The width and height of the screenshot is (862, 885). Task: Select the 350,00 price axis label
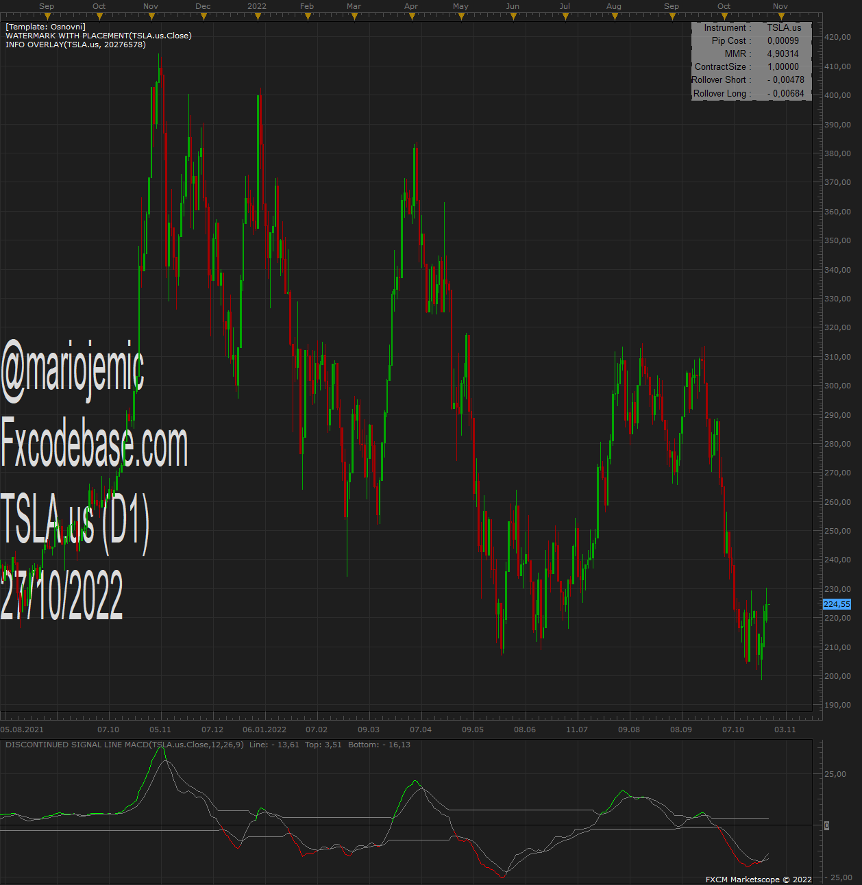[838, 240]
